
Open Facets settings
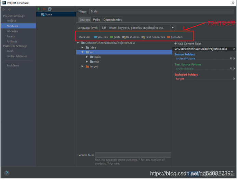pos(11,36)
